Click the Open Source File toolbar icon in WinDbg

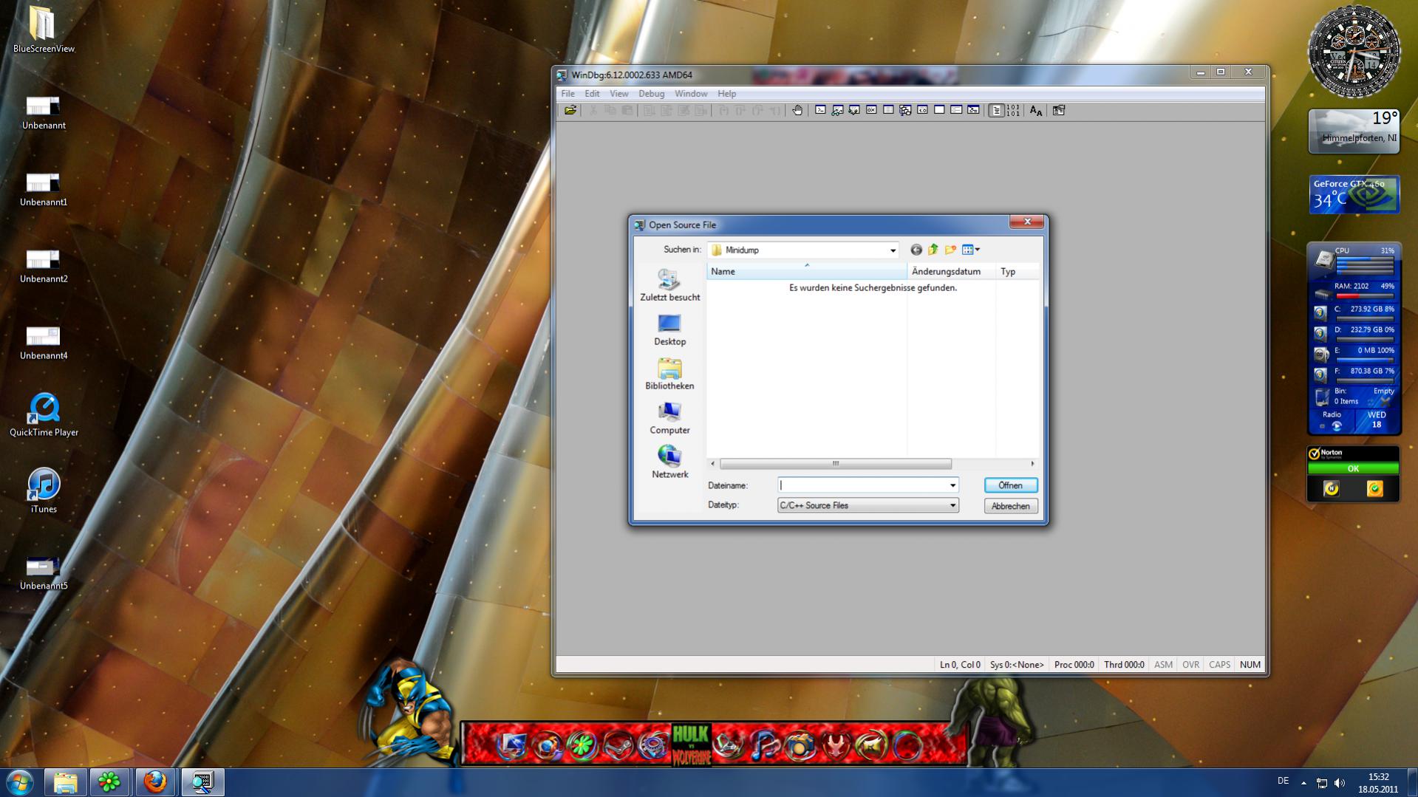pyautogui.click(x=570, y=110)
